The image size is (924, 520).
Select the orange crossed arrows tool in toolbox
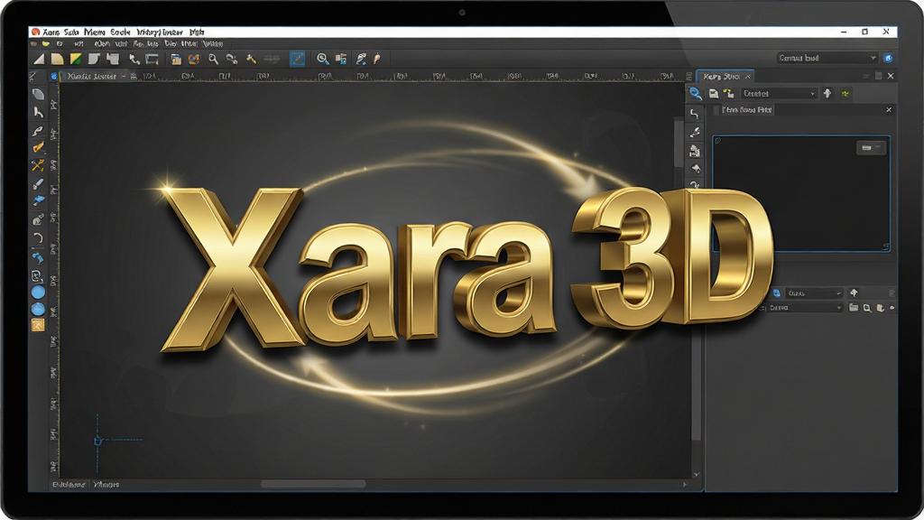[x=38, y=166]
